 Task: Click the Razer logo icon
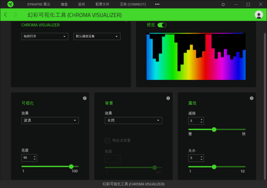click(x=10, y=4)
